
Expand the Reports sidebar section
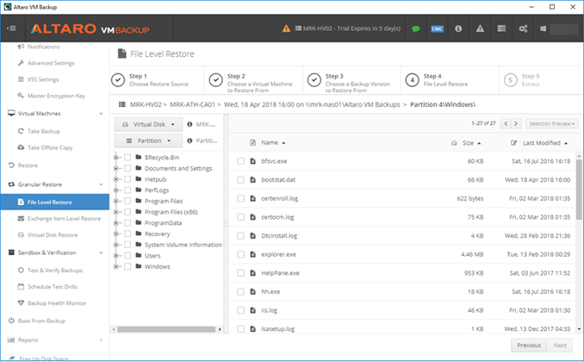[x=101, y=340]
